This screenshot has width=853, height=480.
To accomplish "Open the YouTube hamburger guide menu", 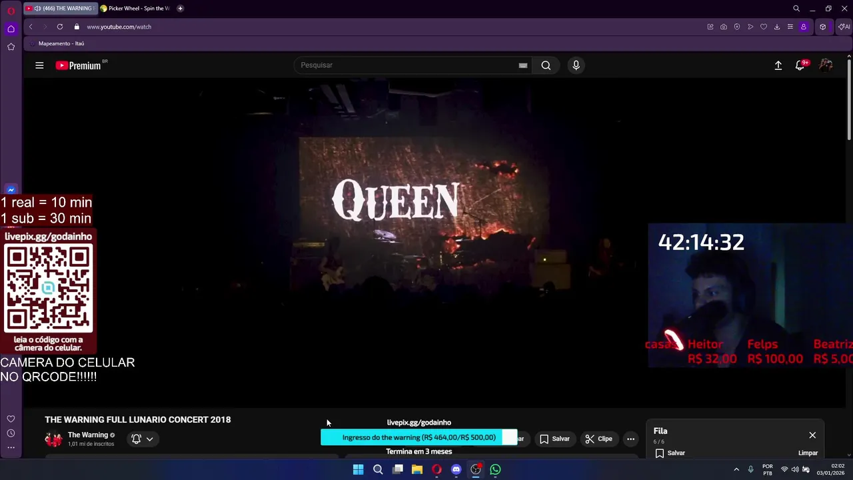I will click(39, 65).
